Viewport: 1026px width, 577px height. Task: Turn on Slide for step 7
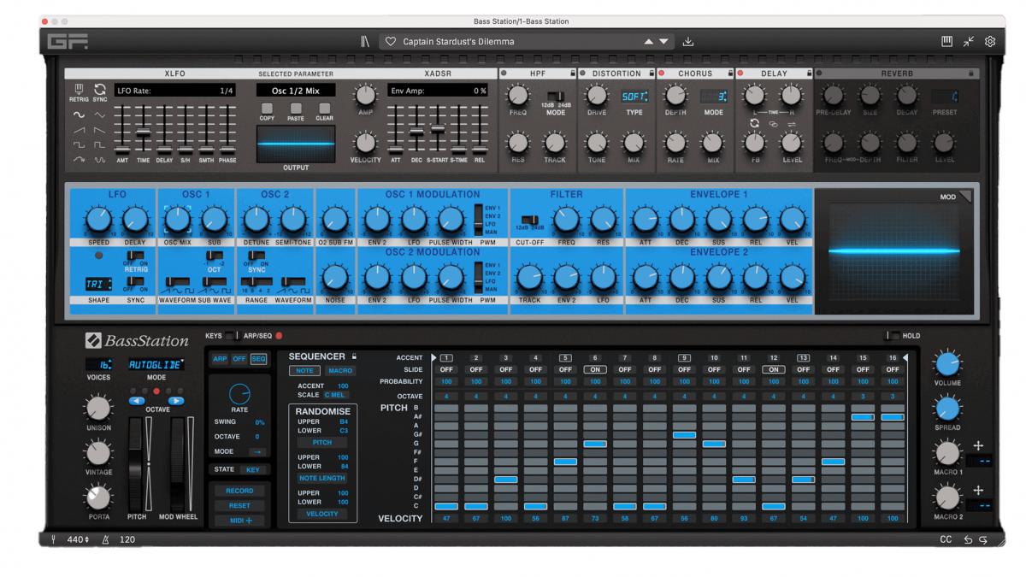point(624,369)
